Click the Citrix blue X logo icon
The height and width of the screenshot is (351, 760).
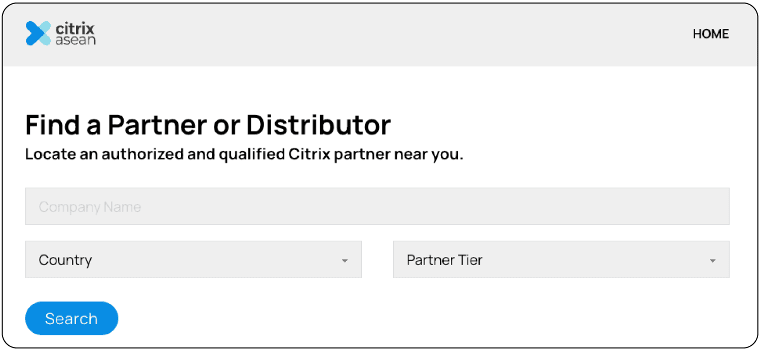38,33
